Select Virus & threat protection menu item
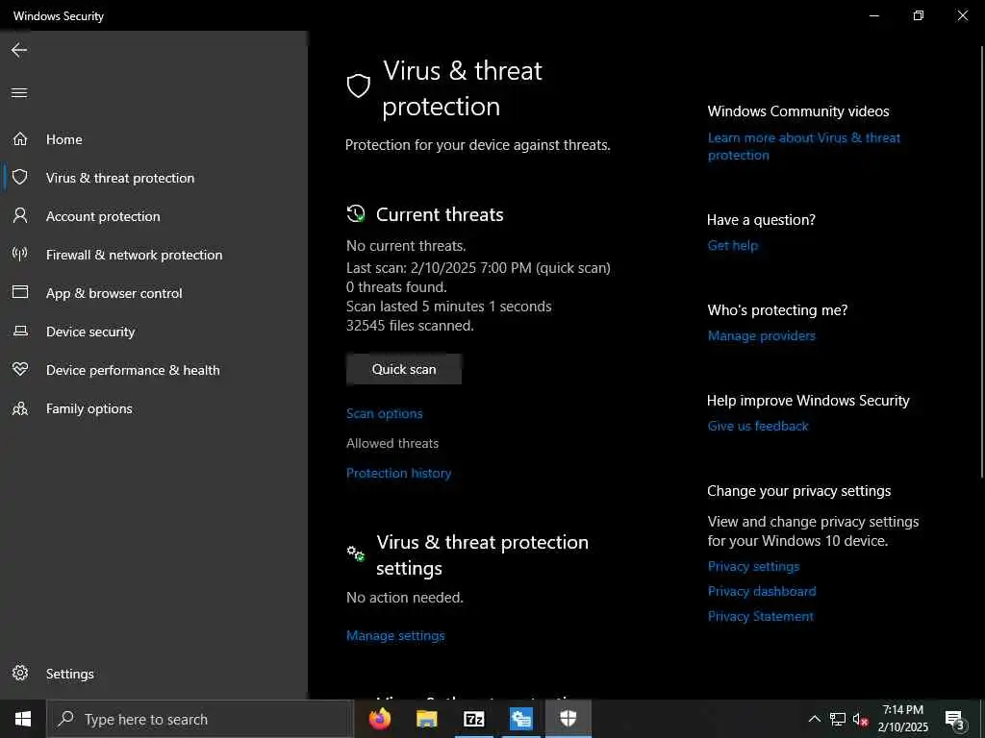Screen dimensions: 985x738 point(120,178)
